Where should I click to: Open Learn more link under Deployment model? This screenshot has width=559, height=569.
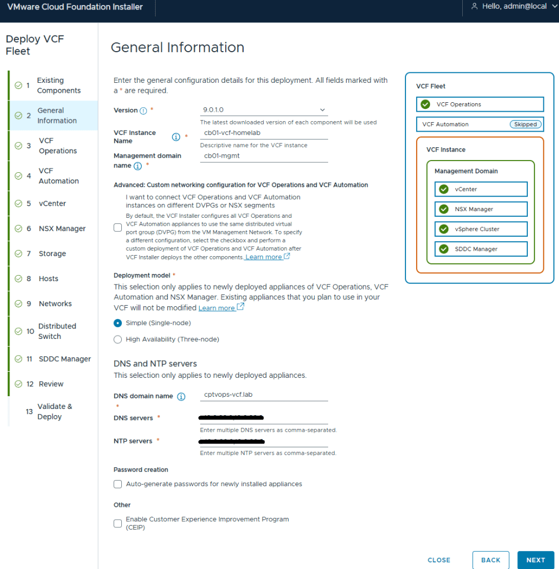(x=217, y=308)
